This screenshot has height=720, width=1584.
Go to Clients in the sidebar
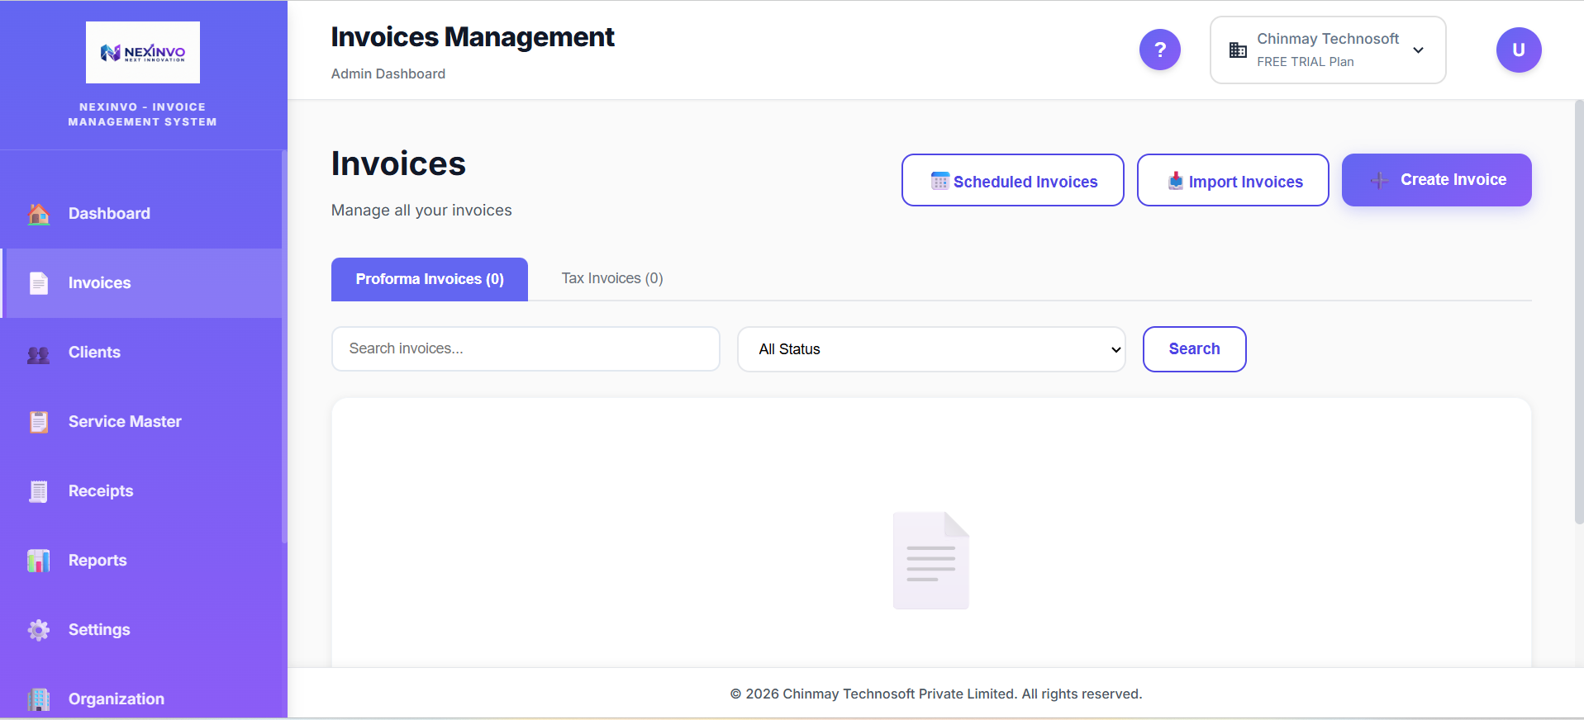[x=142, y=353]
